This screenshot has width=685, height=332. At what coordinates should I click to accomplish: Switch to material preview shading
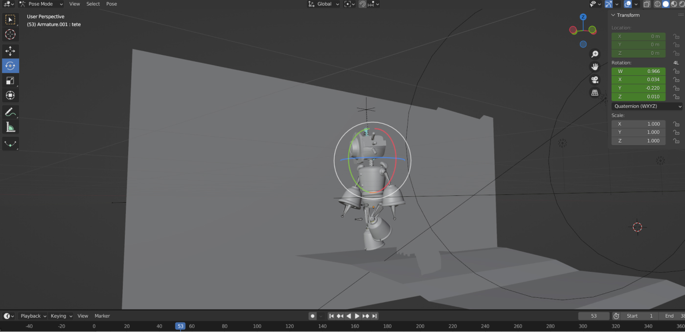point(674,4)
